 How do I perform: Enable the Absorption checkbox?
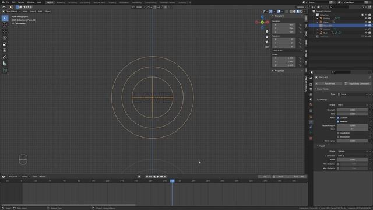pyautogui.click(x=338, y=137)
